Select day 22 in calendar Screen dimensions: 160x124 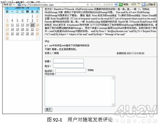pos(32,29)
